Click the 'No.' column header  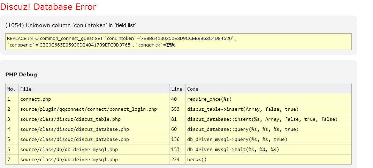click(12, 89)
